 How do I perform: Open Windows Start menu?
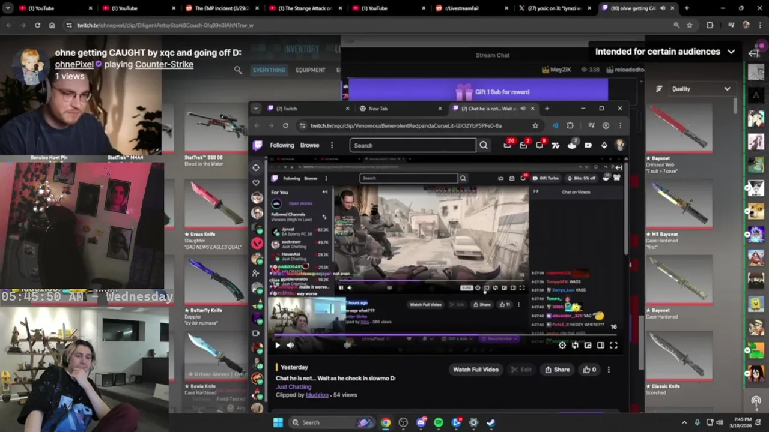tap(278, 422)
